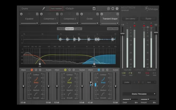Choose the Balanced mode
This screenshot has height=110, width=176.
point(70,29)
